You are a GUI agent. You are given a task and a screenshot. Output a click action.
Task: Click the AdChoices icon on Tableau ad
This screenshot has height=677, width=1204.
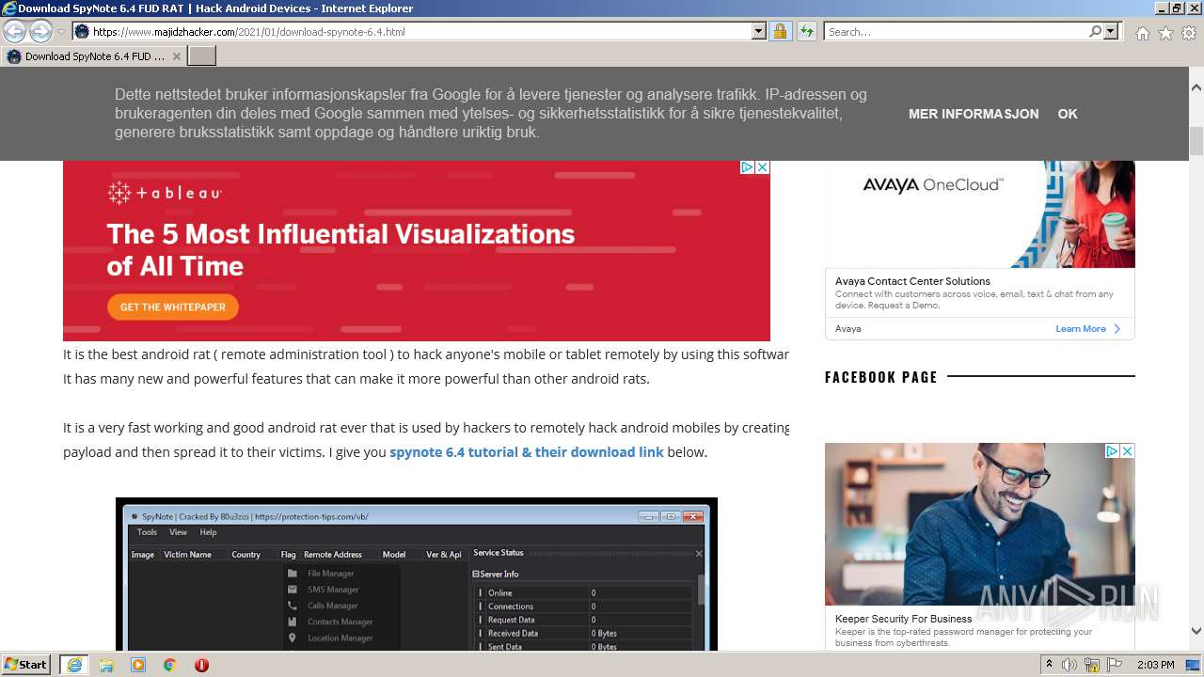747,167
